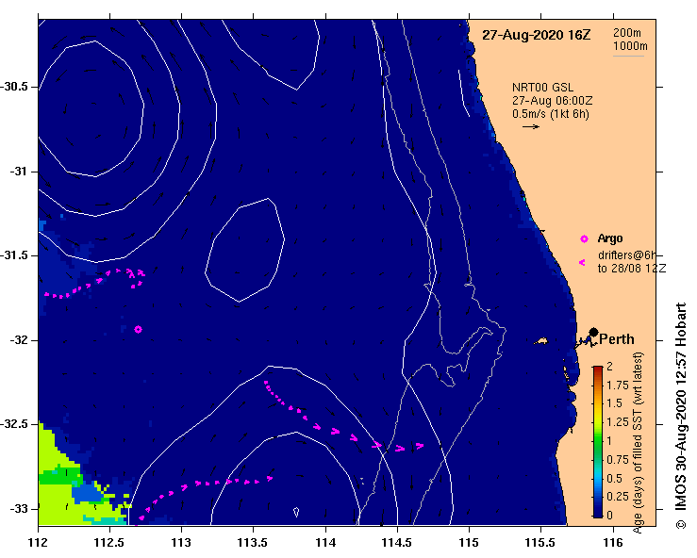The height and width of the screenshot is (558, 697).
Task: Click the '200m' depth contour legend label
Action: (x=628, y=33)
